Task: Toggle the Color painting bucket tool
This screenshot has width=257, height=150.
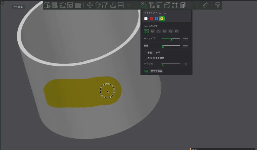Action: (x=144, y=5)
